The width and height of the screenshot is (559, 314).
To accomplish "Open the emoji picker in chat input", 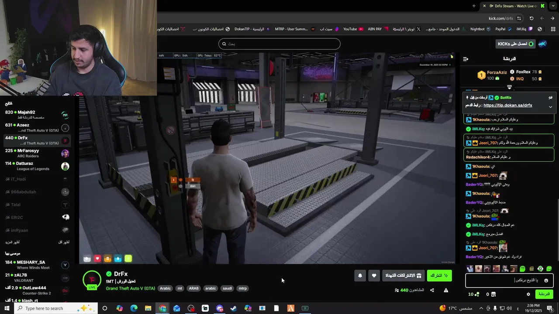I will (546, 280).
